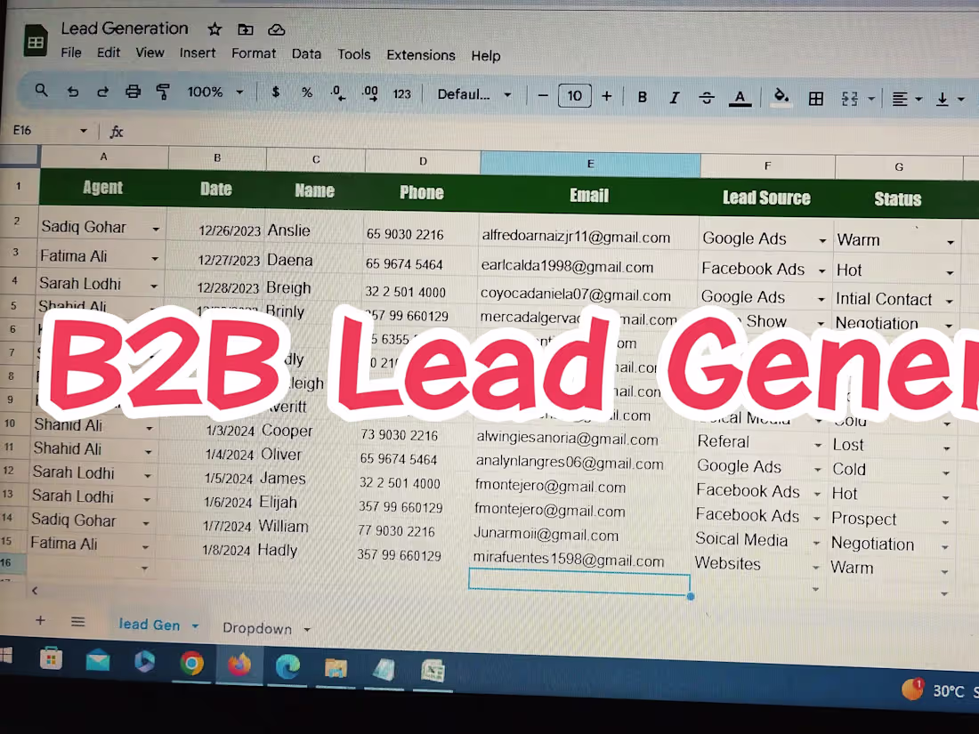Viewport: 979px width, 734px height.
Task: Toggle bold formatting
Action: (643, 96)
